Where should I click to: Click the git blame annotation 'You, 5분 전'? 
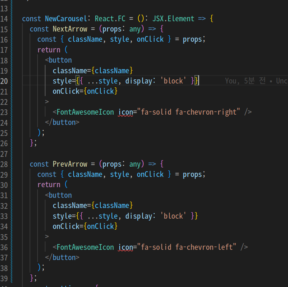click(245, 81)
